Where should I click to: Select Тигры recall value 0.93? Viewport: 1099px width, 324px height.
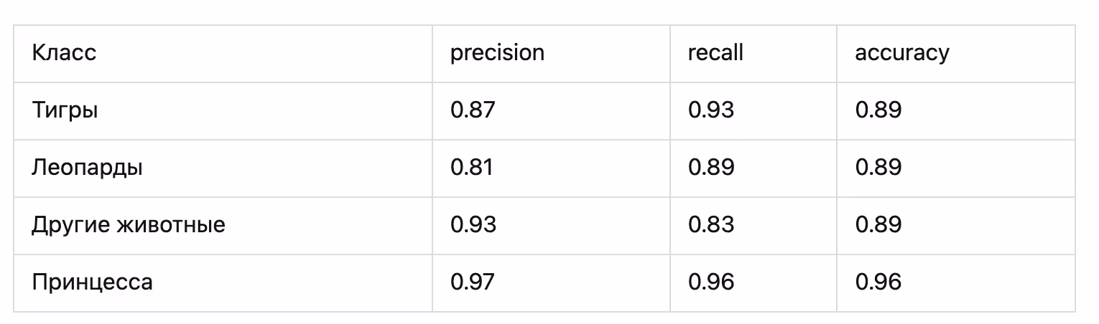point(711,110)
